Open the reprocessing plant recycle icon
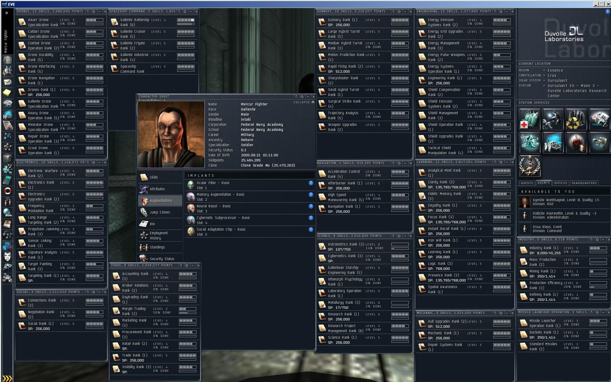Screen dimensions: 611x382 pos(576,120)
